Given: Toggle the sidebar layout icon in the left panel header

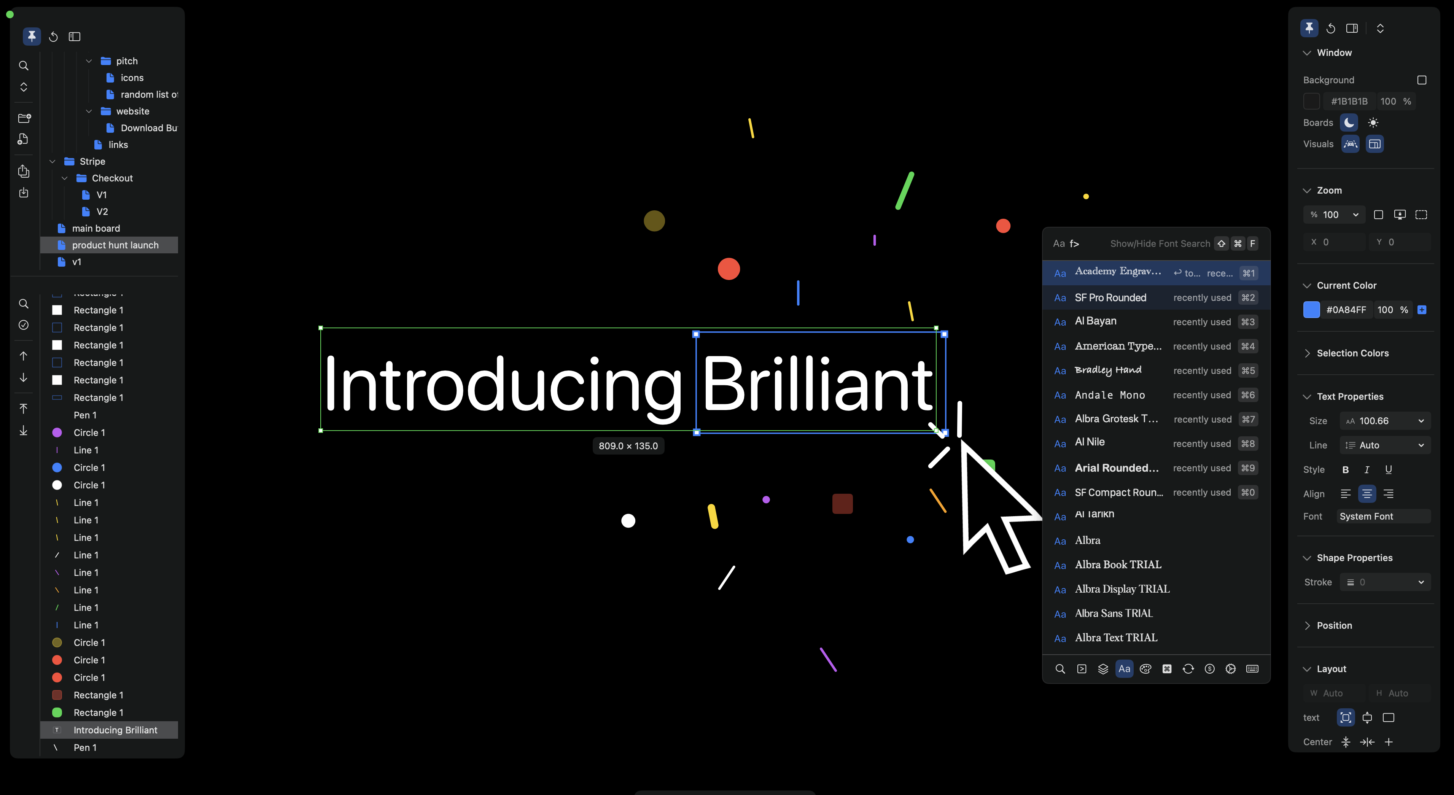Looking at the screenshot, I should pyautogui.click(x=75, y=37).
